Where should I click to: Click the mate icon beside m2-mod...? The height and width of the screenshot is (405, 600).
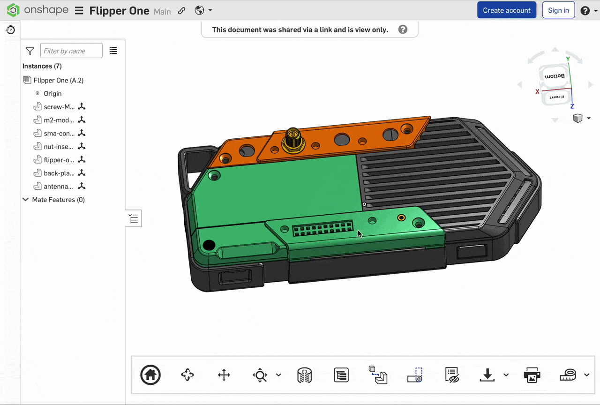pyautogui.click(x=82, y=120)
